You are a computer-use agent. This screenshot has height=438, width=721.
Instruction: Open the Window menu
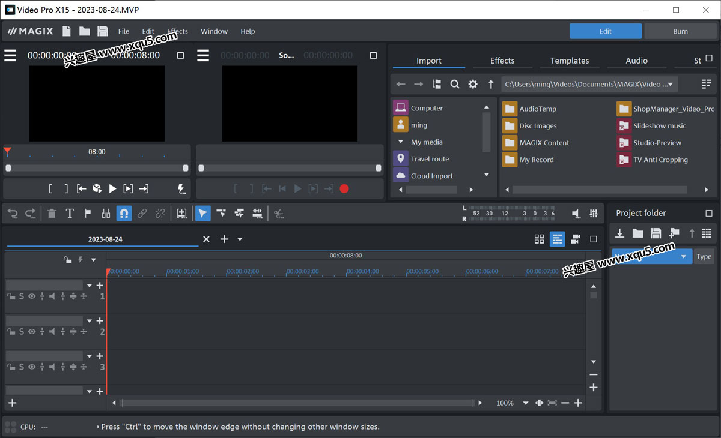click(x=214, y=31)
